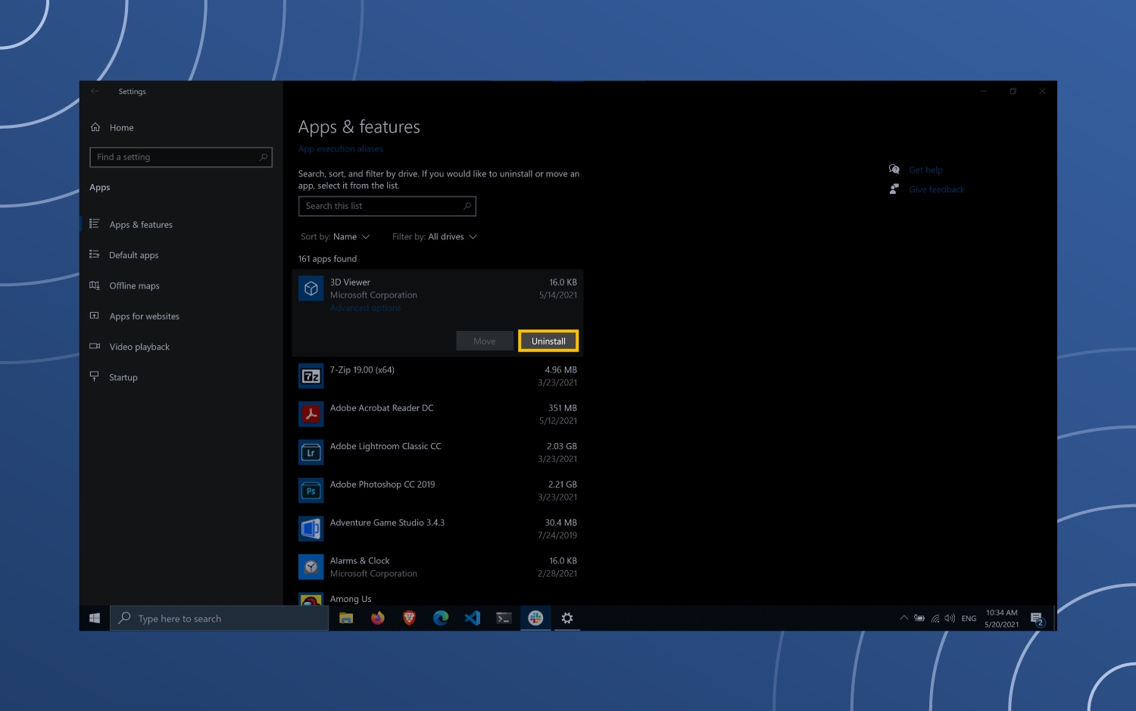Click the network icon in system tray

935,619
